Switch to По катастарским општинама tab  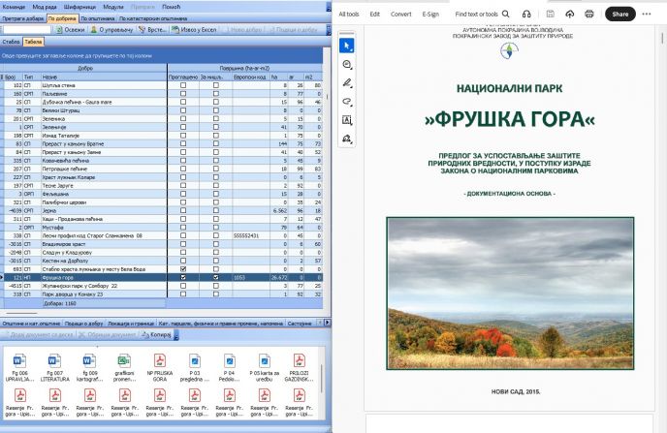tap(153, 18)
